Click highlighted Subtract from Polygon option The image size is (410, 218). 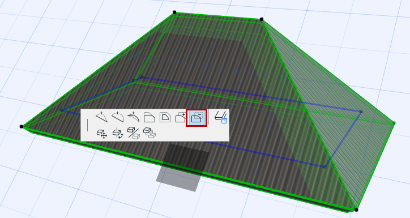click(197, 118)
